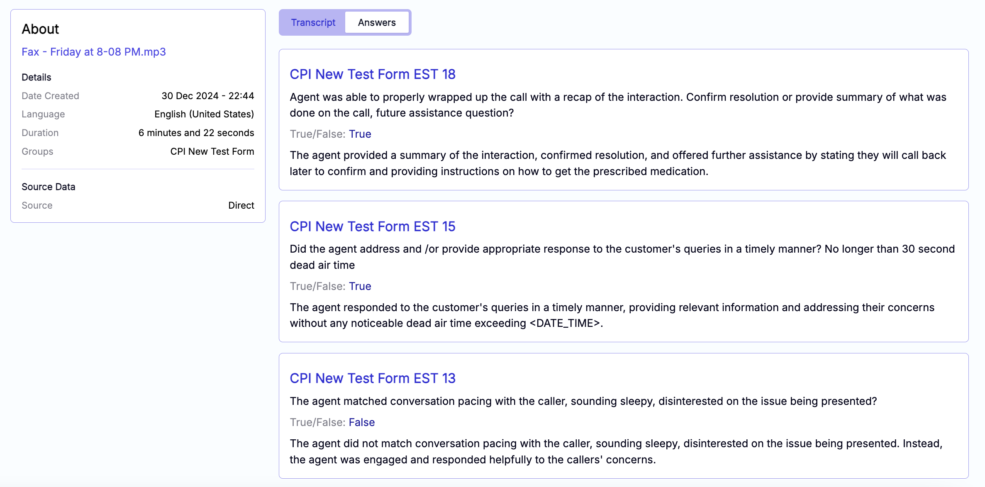Click the CPI New Test Form group name
The height and width of the screenshot is (487, 985).
coord(212,151)
